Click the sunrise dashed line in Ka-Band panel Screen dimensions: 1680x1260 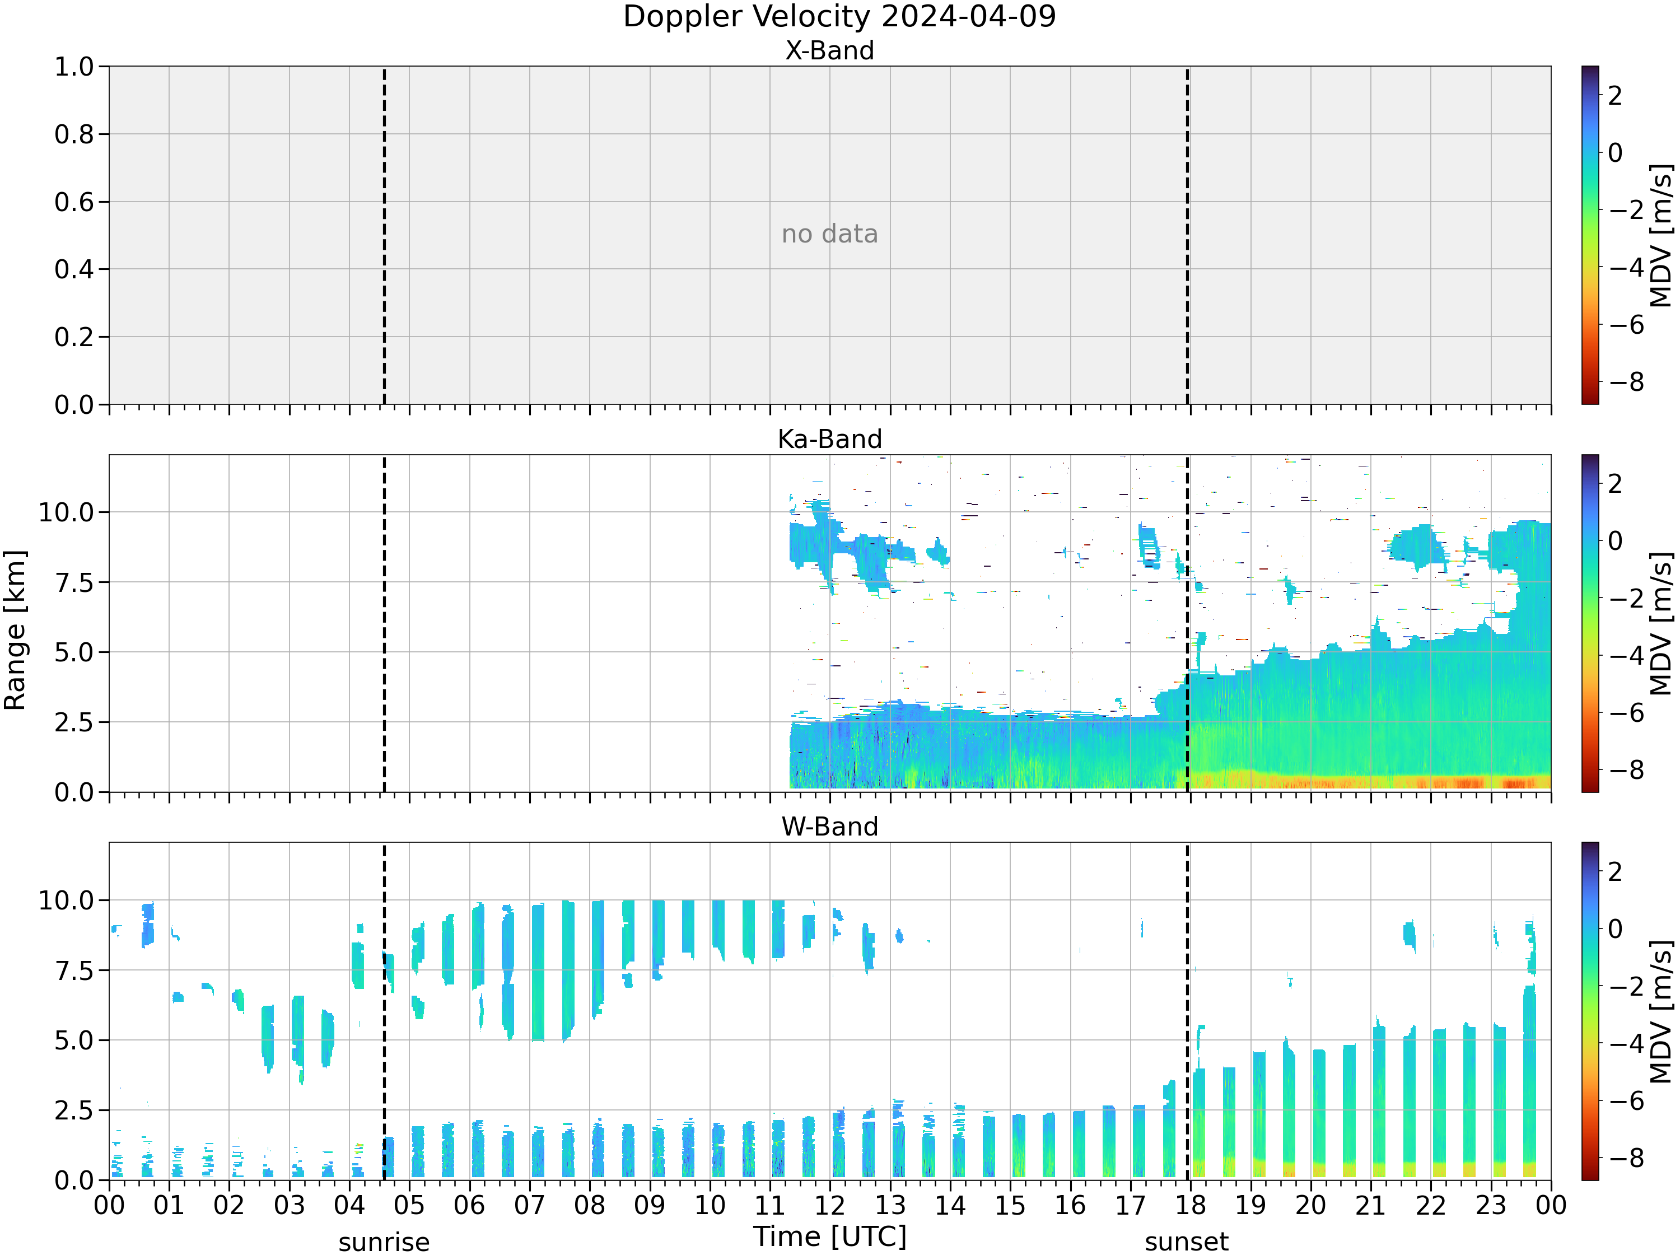pyautogui.click(x=384, y=623)
